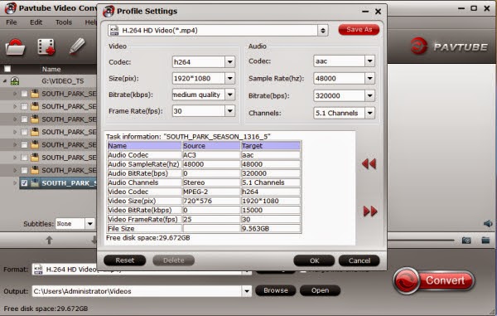Screen dimensions: 497x316
Task: Open the load disc folder icon
Action: click(15, 47)
